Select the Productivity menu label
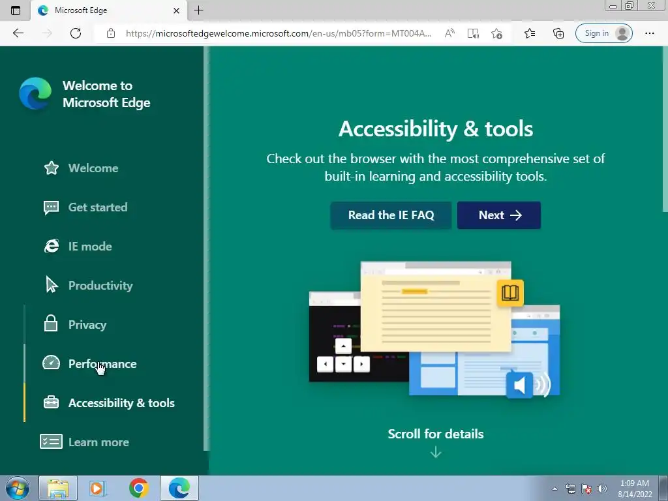The width and height of the screenshot is (668, 501). (x=100, y=286)
